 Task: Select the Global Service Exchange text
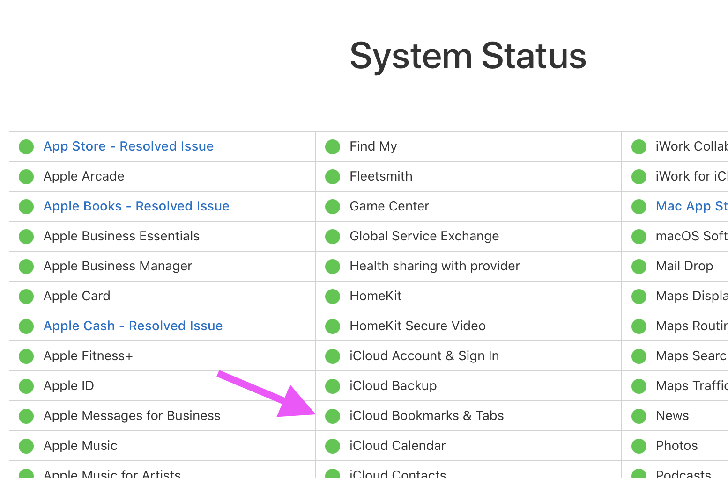coord(424,236)
